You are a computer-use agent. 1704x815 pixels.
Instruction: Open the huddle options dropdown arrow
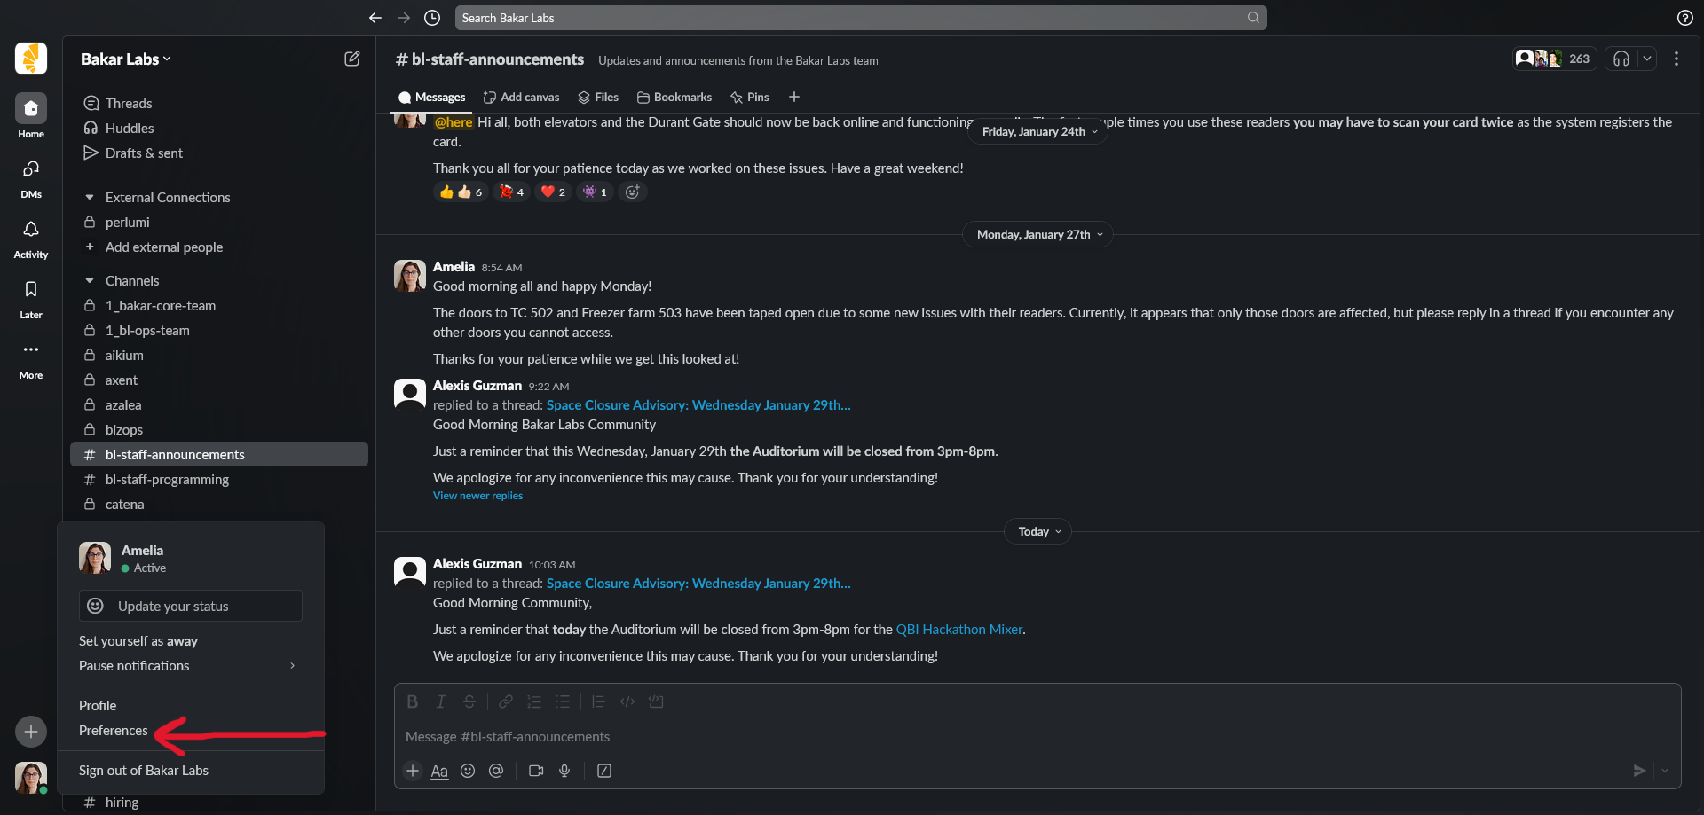point(1647,59)
